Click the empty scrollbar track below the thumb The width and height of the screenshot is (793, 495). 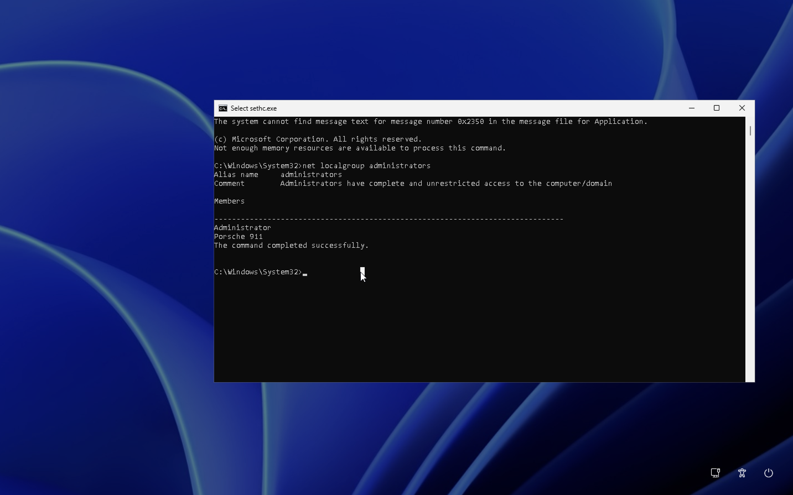point(750,262)
